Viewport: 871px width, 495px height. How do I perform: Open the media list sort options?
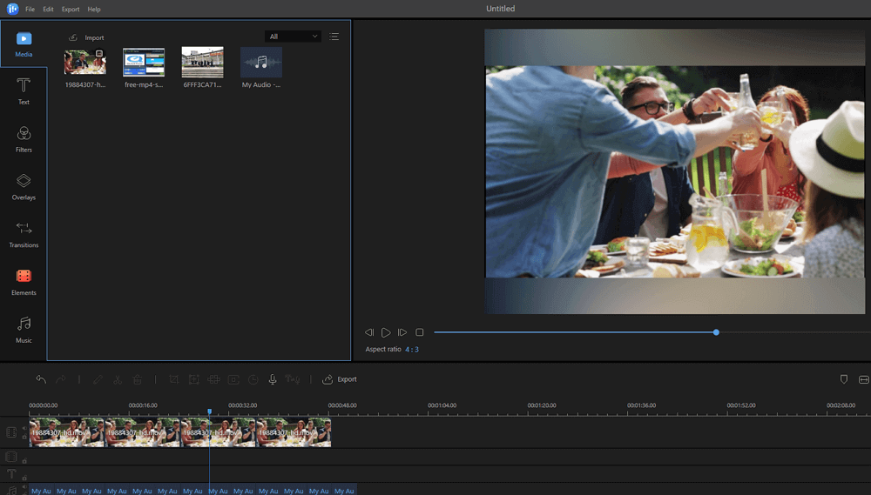pyautogui.click(x=334, y=37)
